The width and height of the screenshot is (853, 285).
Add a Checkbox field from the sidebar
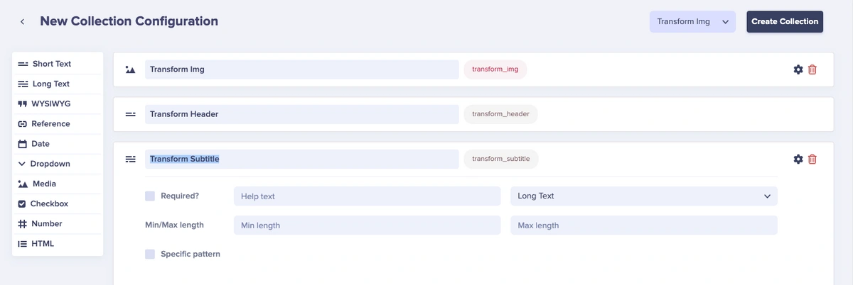(x=58, y=203)
